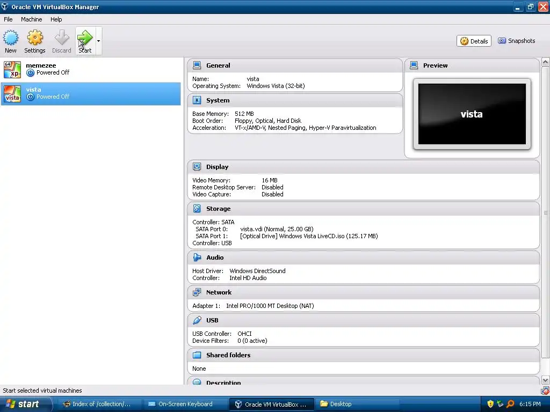Click the Video Memory 16 MB value
Image resolution: width=550 pixels, height=412 pixels.
pos(270,180)
